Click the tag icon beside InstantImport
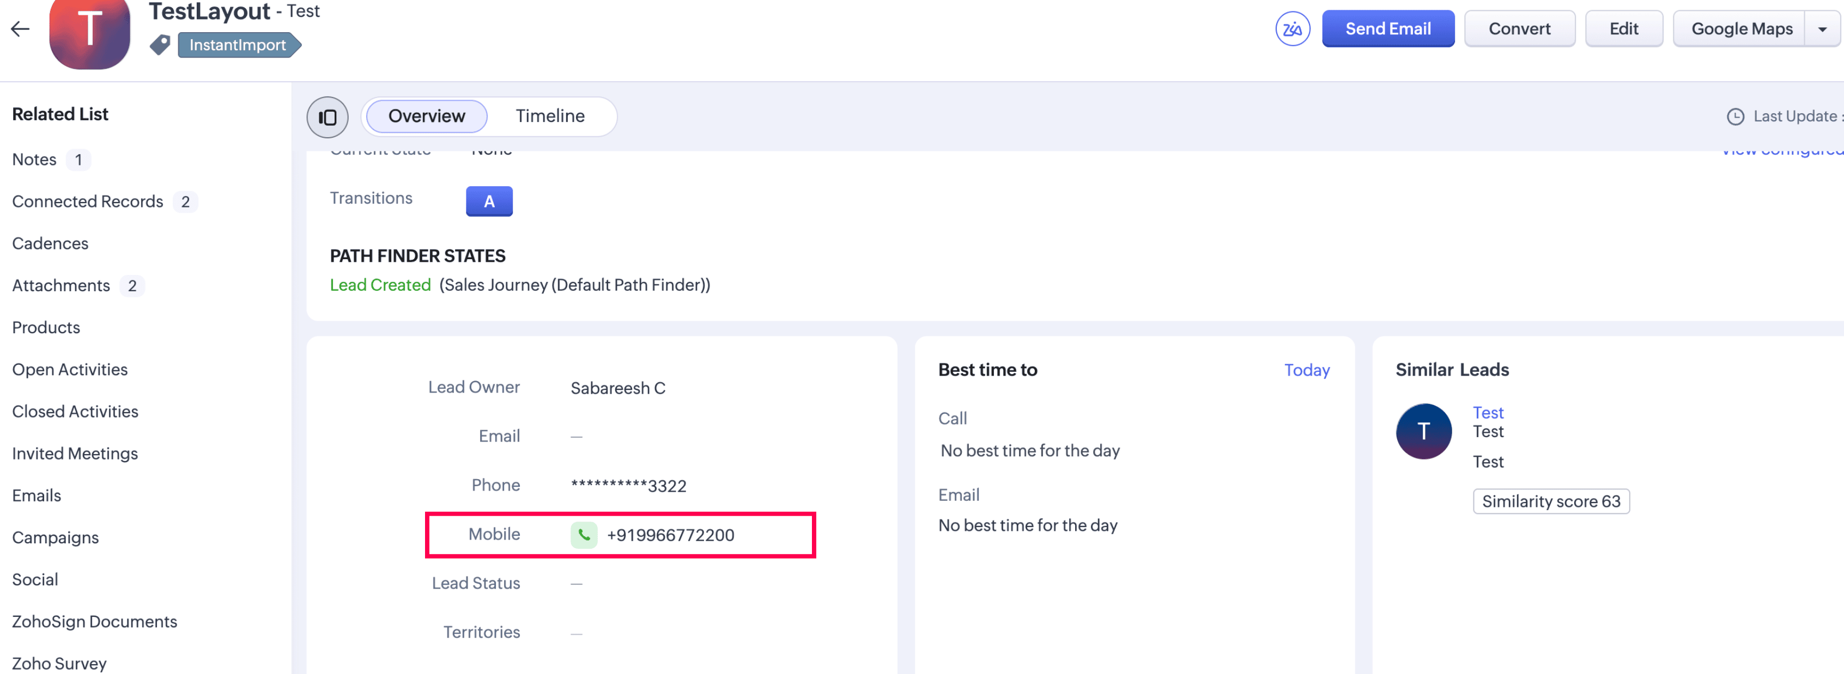 tap(160, 45)
